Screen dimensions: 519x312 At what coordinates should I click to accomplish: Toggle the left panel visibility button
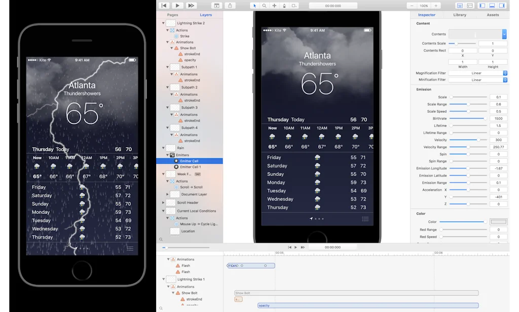[483, 5]
